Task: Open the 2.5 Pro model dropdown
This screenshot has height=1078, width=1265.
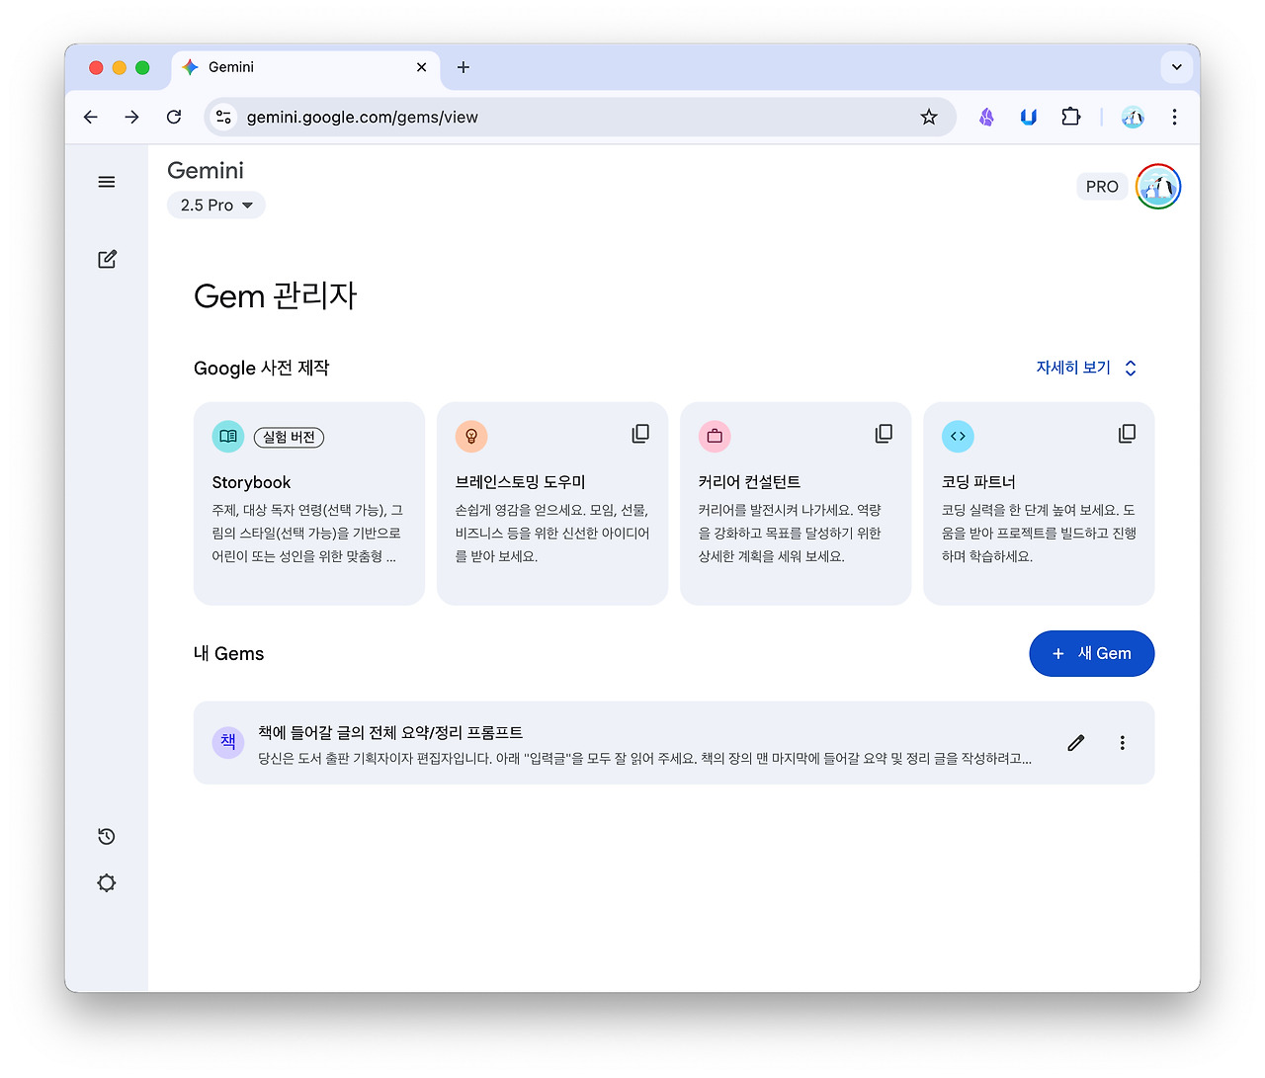Action: (216, 206)
